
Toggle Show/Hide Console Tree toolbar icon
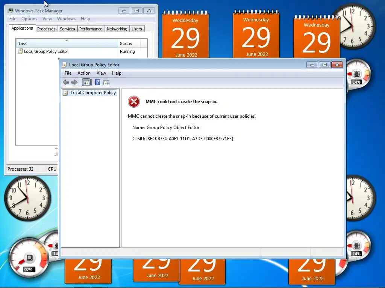coord(86,82)
